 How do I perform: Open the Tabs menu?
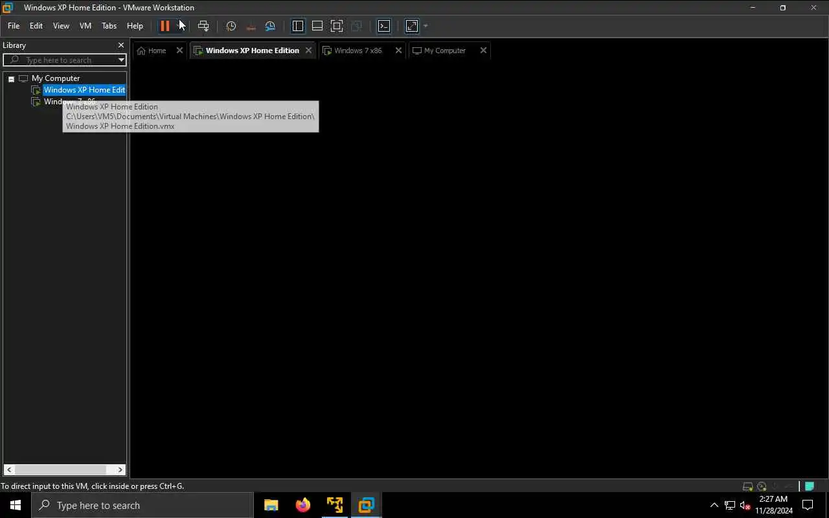[x=109, y=26]
